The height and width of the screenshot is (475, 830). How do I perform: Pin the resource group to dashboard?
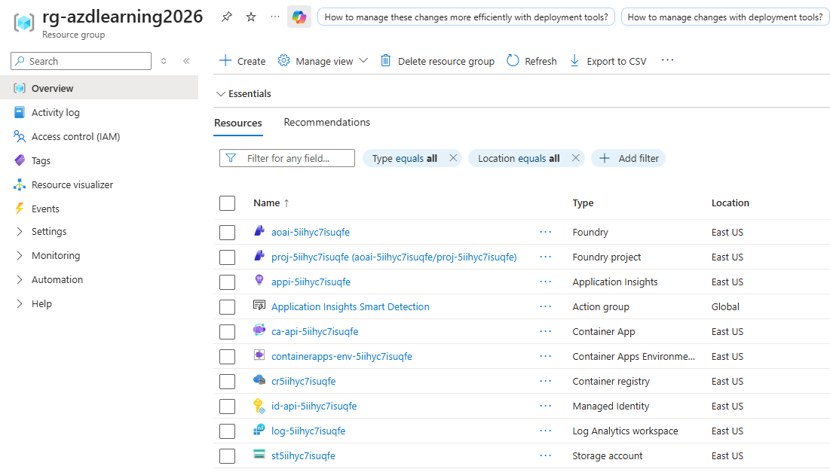tap(227, 17)
